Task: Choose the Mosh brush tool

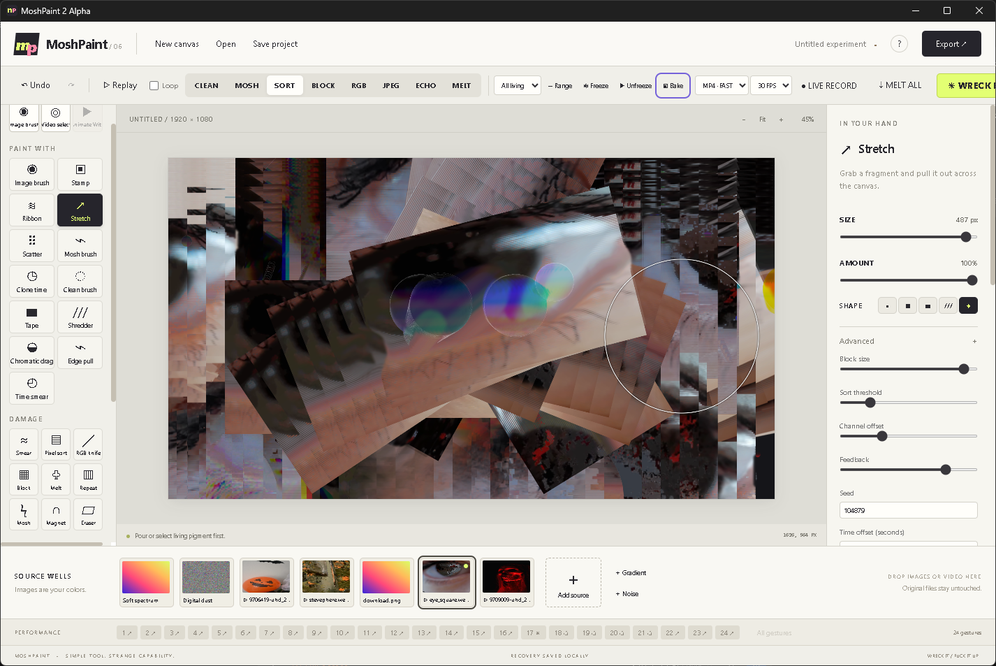Action: pos(80,246)
